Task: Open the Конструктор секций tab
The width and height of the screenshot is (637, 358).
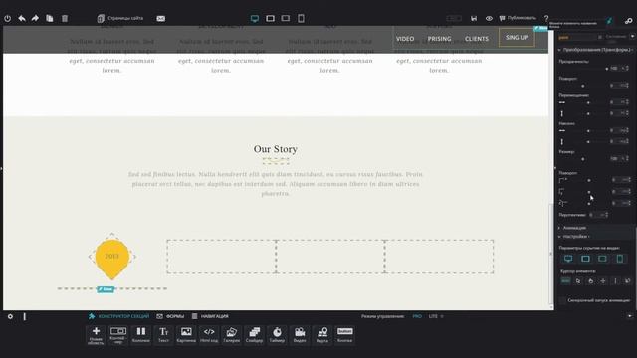Action: 119,316
